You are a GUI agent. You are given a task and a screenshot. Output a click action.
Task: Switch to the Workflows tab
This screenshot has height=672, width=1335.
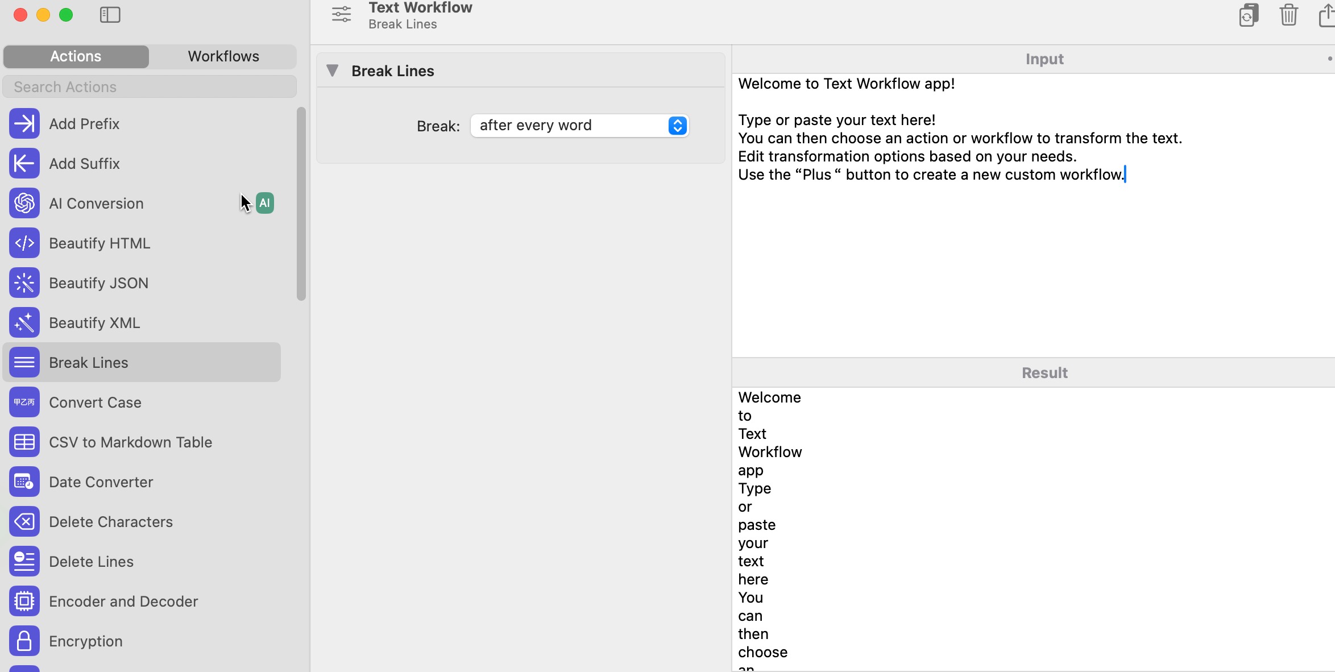pos(223,56)
